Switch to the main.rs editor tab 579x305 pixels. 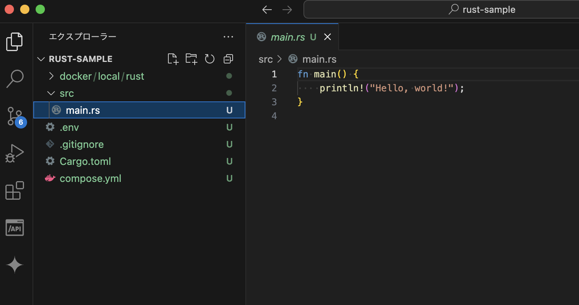[x=292, y=37]
